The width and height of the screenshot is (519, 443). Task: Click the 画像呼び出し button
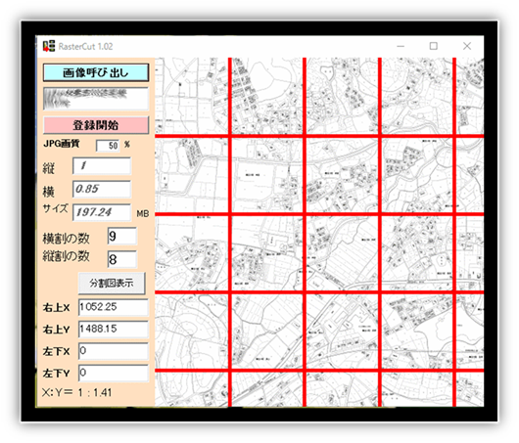pos(96,72)
